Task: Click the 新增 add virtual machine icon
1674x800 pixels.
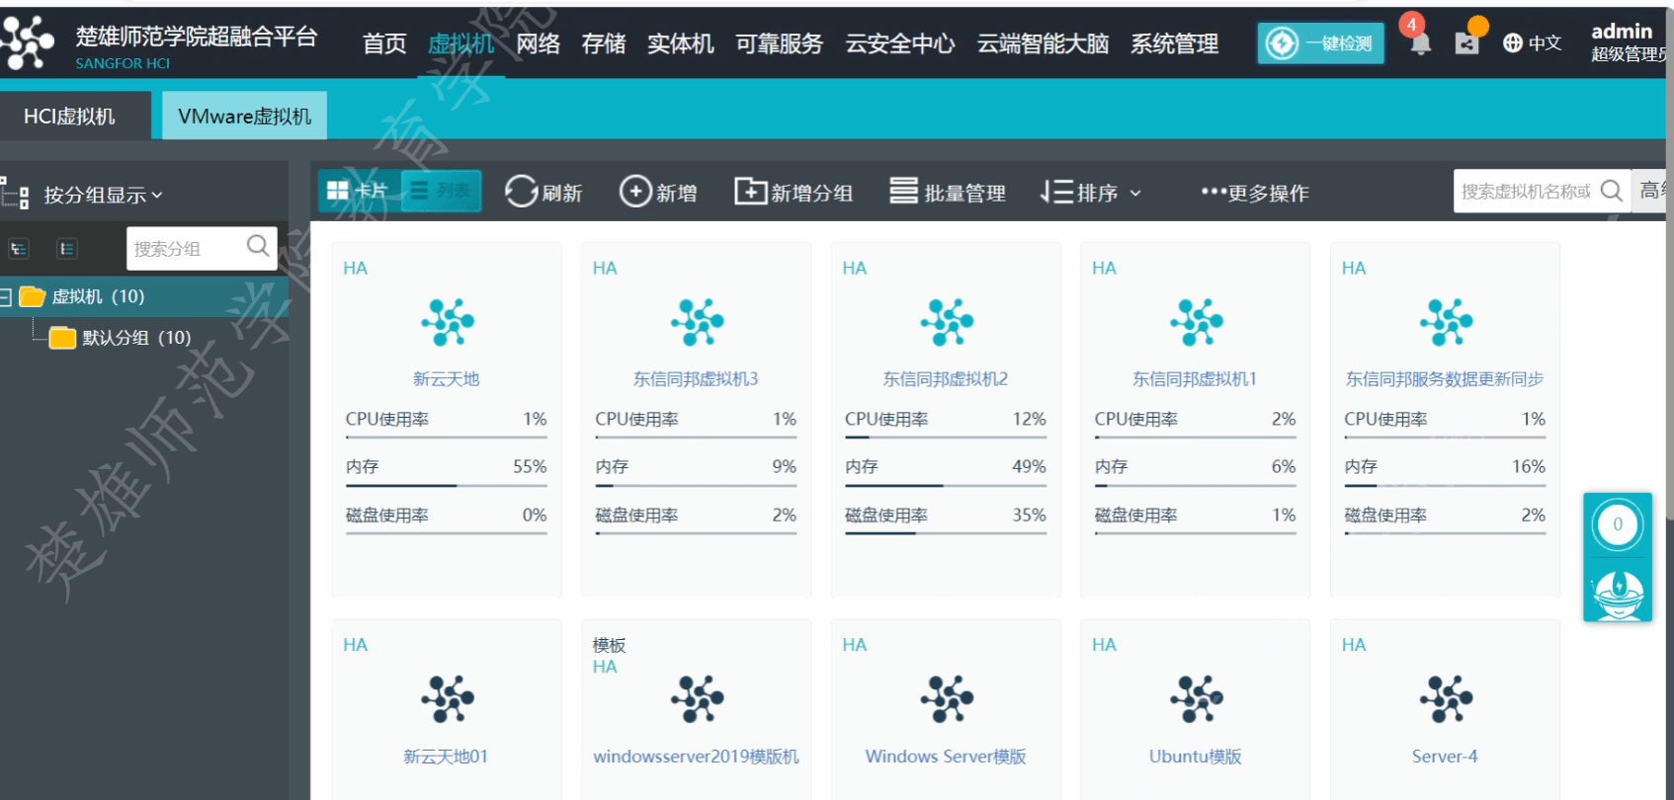Action: (635, 192)
